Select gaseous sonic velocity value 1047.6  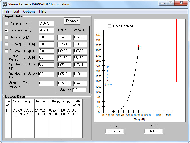click(80, 83)
